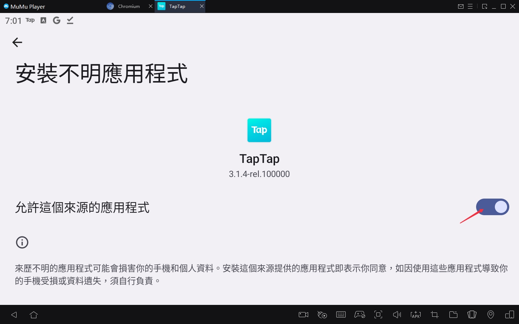Image resolution: width=519 pixels, height=324 pixels.
Task: Switch to the Chromium tab
Action: (129, 6)
